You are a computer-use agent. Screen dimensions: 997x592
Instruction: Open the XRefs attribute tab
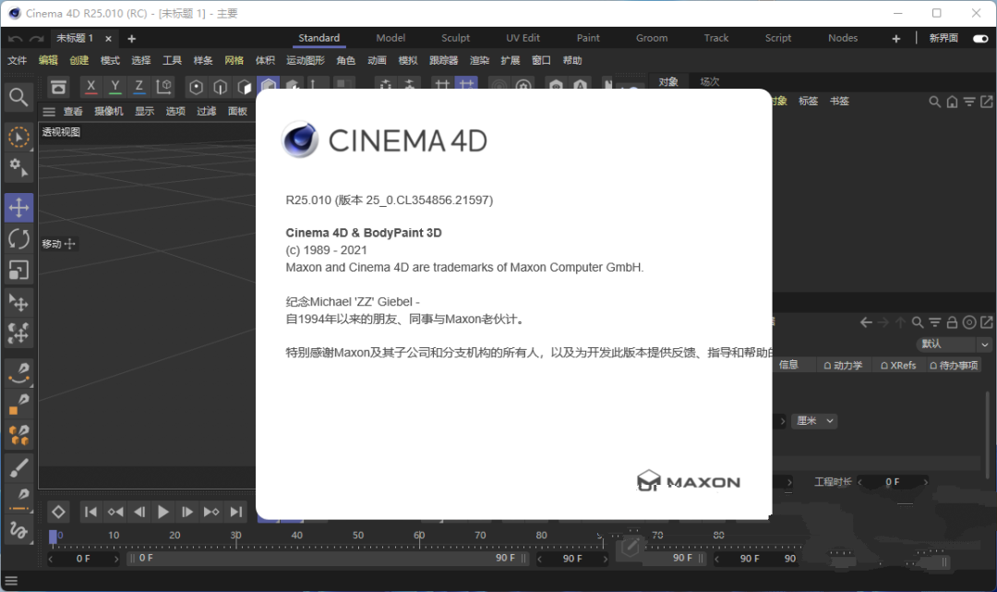coord(898,365)
